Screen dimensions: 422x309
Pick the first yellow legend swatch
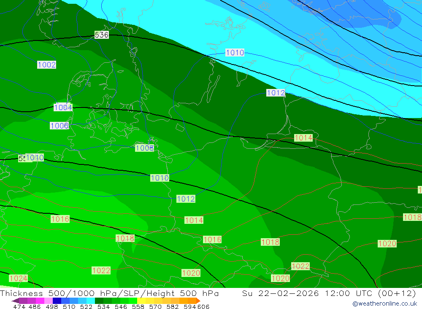141,301
